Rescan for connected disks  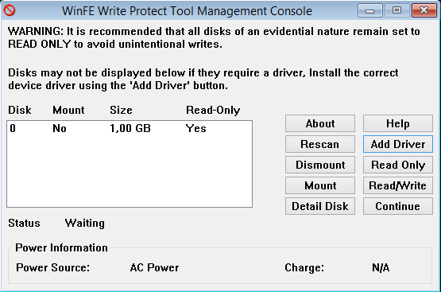(x=320, y=144)
